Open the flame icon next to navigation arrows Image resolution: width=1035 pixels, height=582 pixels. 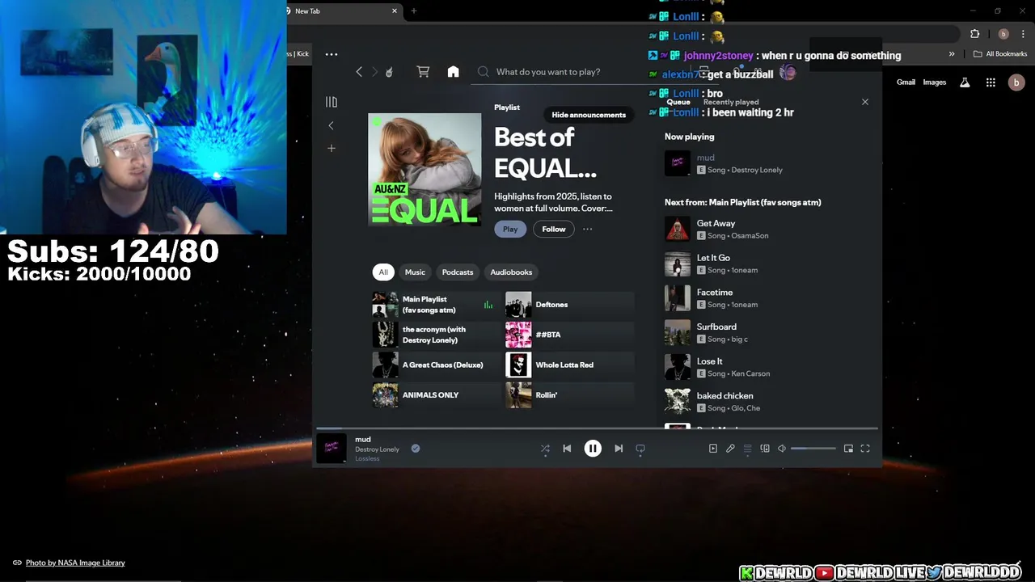[x=389, y=72]
